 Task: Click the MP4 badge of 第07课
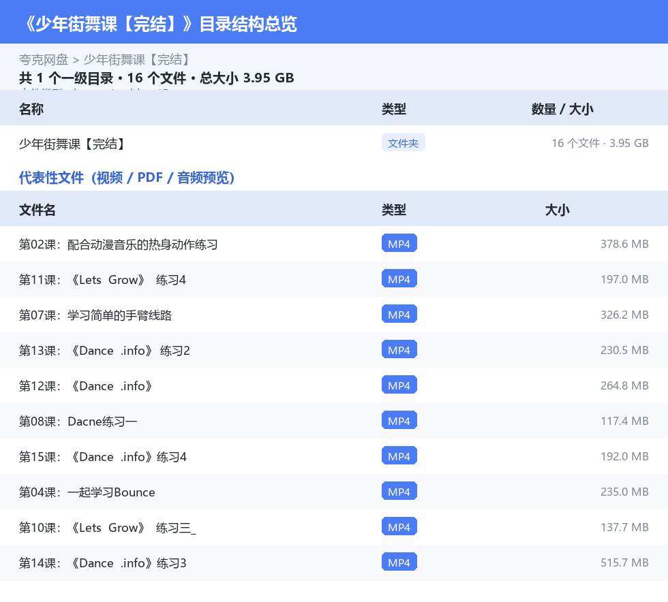pyautogui.click(x=399, y=314)
